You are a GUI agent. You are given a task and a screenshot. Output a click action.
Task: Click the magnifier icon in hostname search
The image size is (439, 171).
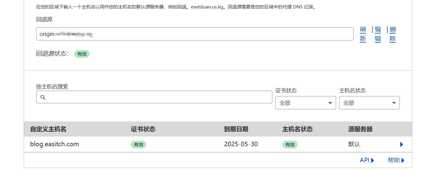tap(43, 97)
